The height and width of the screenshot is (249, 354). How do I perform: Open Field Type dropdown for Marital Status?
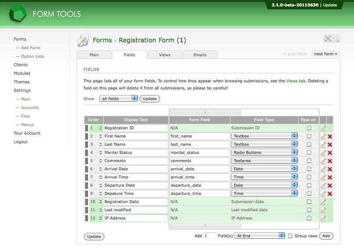[x=264, y=152]
